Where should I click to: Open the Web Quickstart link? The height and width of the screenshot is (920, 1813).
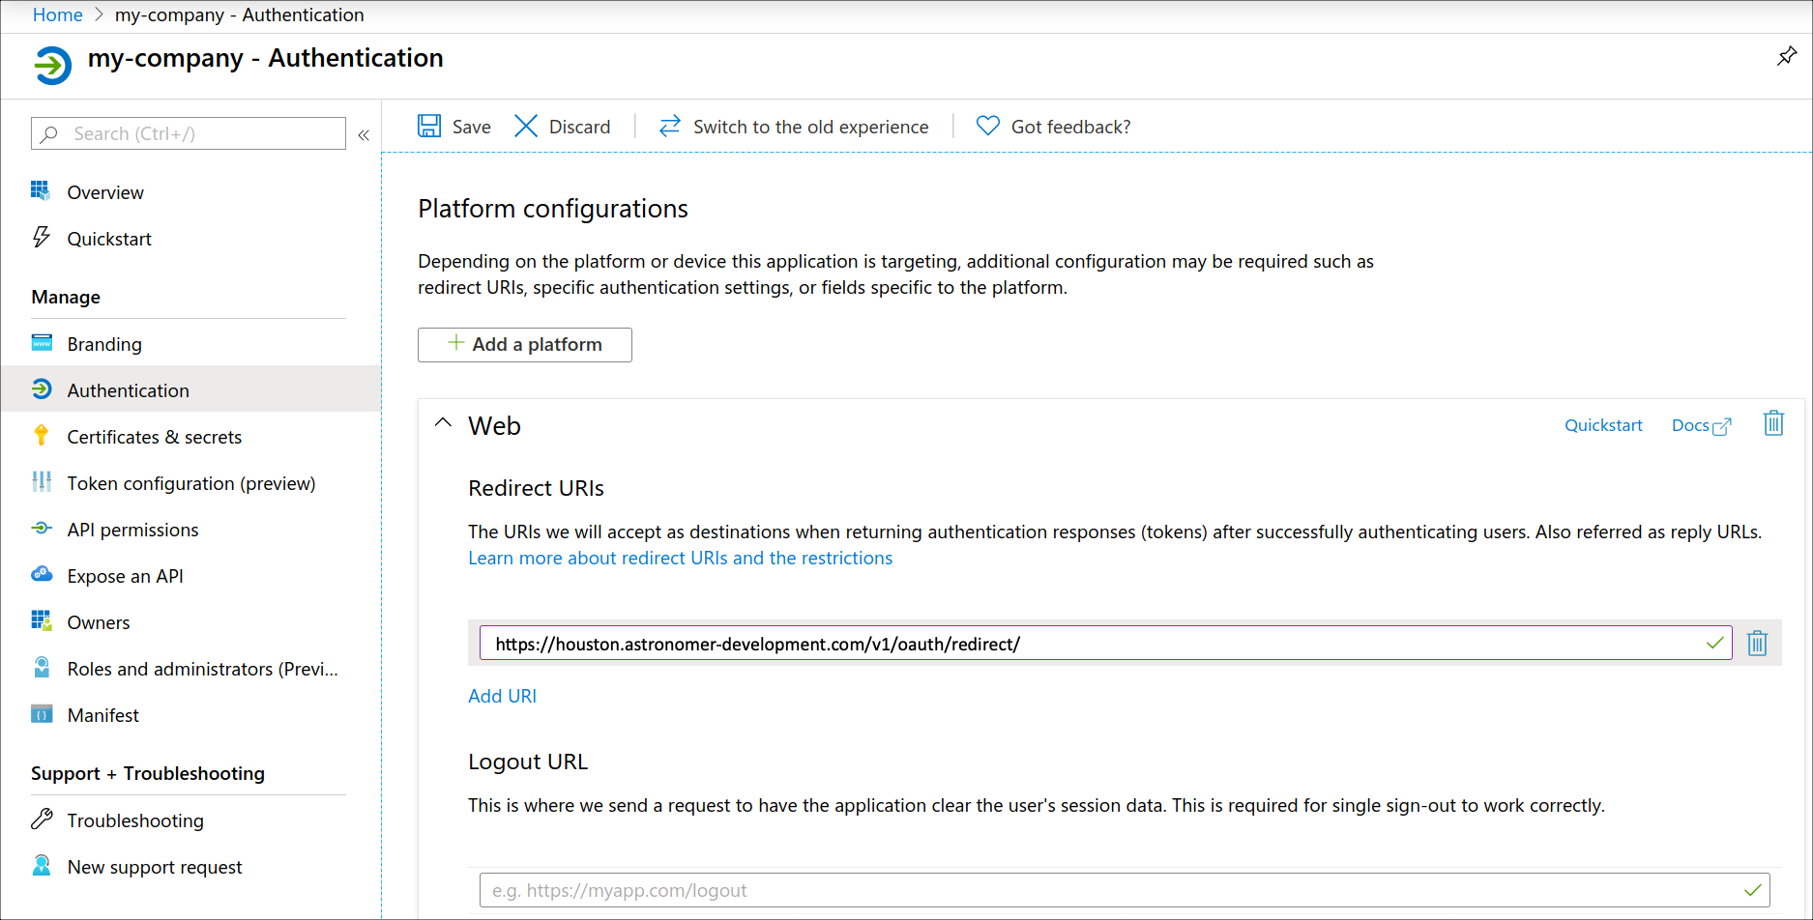(x=1602, y=425)
